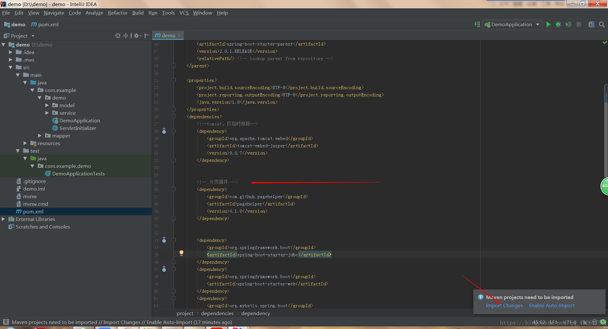Open the DemoApplication run configuration dropdown

click(x=512, y=25)
